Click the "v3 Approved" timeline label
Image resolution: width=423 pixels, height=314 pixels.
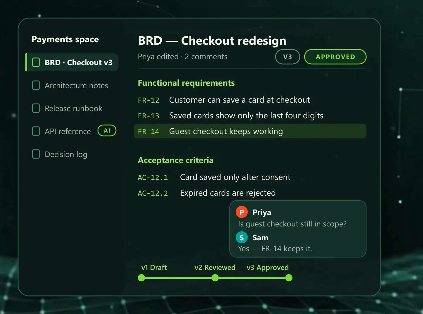(268, 268)
